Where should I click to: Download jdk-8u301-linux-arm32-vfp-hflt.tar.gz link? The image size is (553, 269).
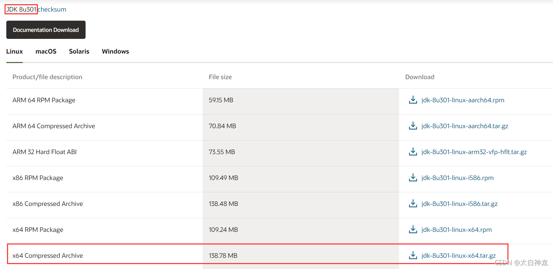coord(474,152)
